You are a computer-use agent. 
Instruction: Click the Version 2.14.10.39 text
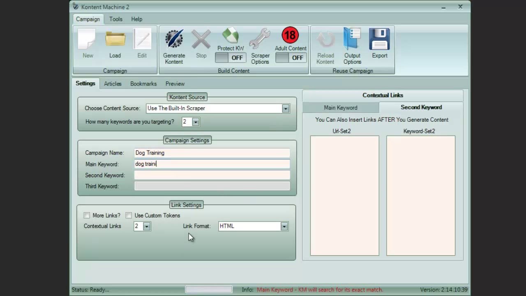point(444,290)
